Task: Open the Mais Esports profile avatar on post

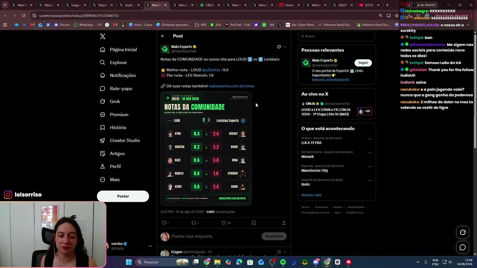Action: coord(165,49)
